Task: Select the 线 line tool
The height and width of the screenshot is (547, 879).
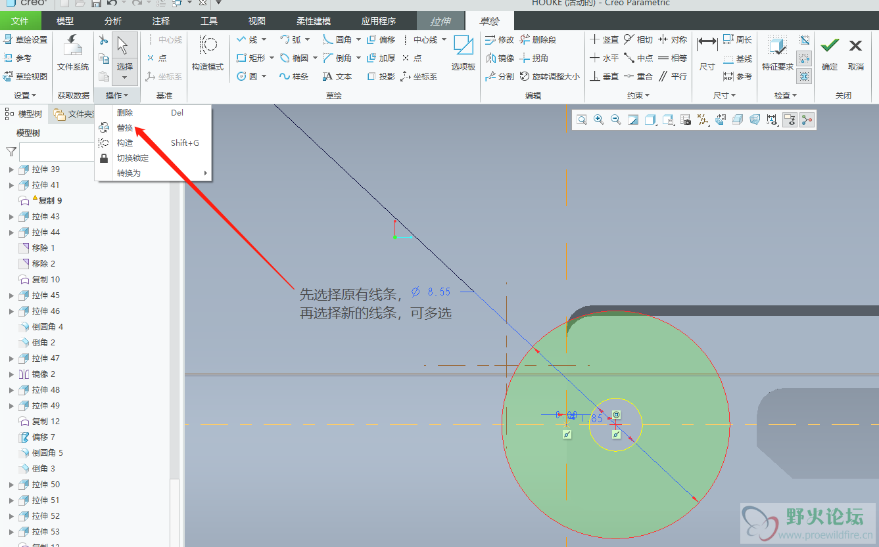Action: click(x=248, y=39)
